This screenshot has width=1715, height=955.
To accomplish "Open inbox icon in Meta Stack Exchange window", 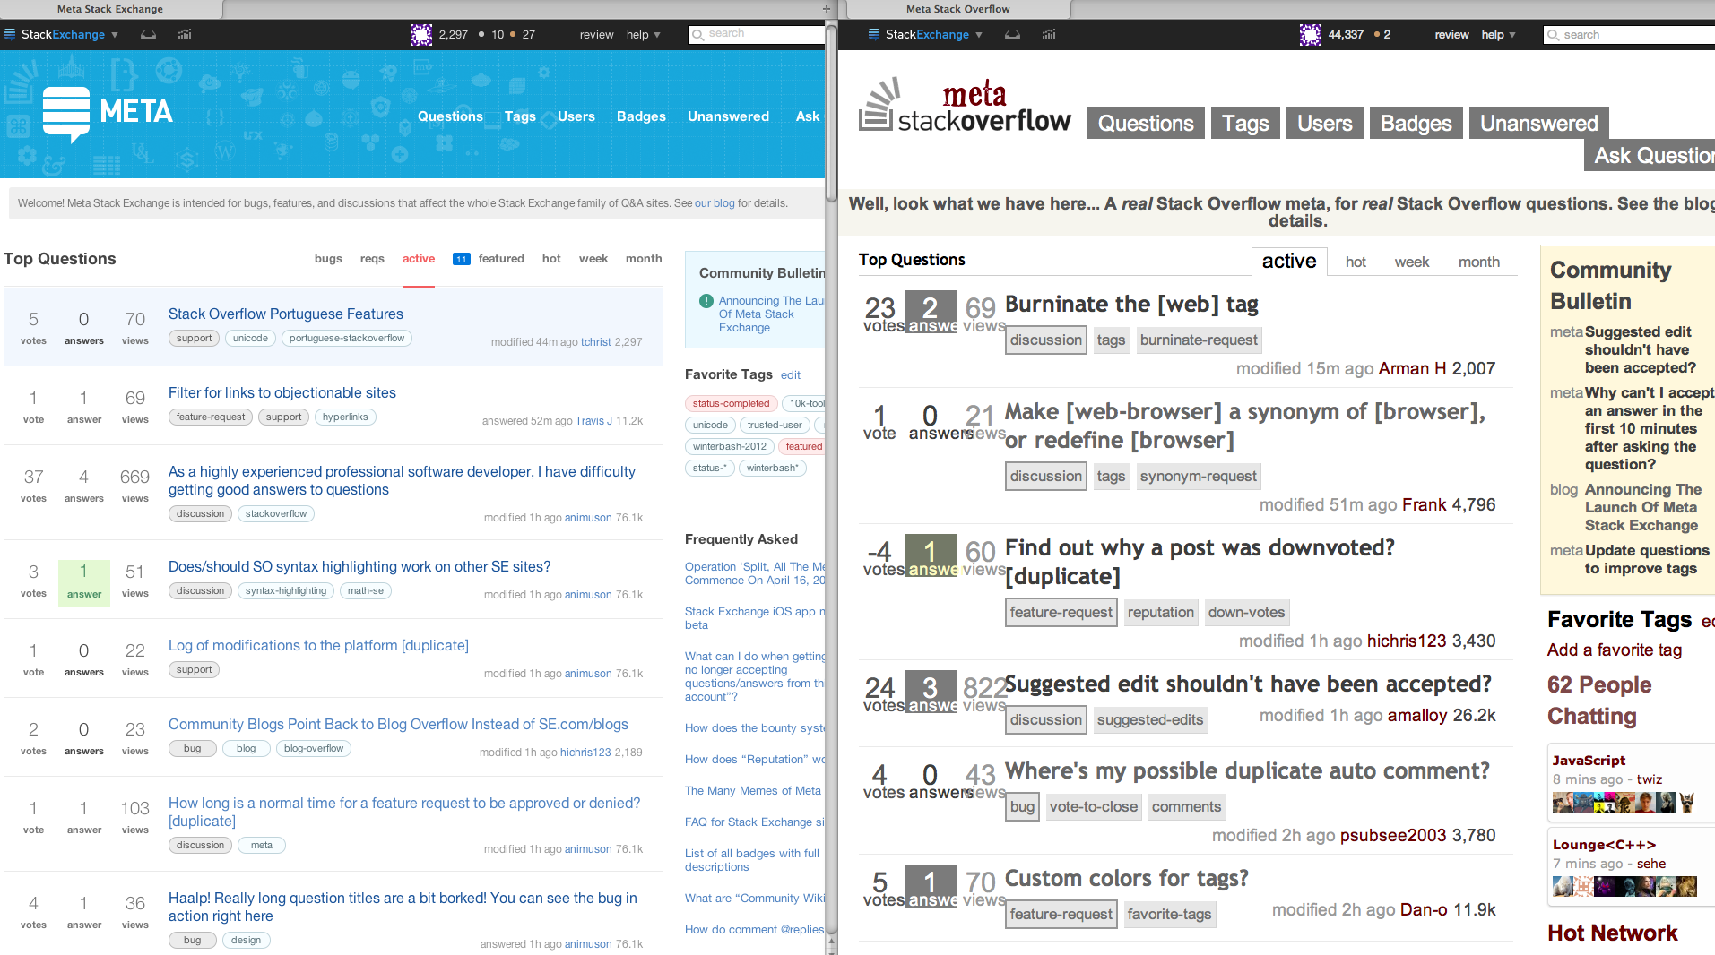I will (149, 35).
